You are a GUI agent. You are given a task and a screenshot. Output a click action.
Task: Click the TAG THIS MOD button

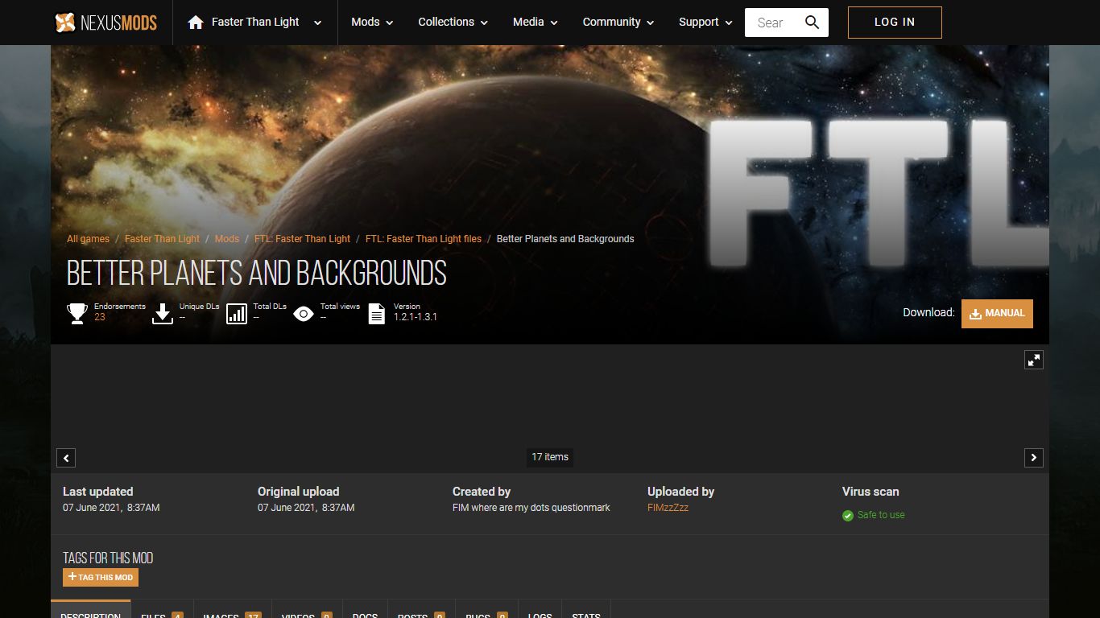[x=101, y=577]
